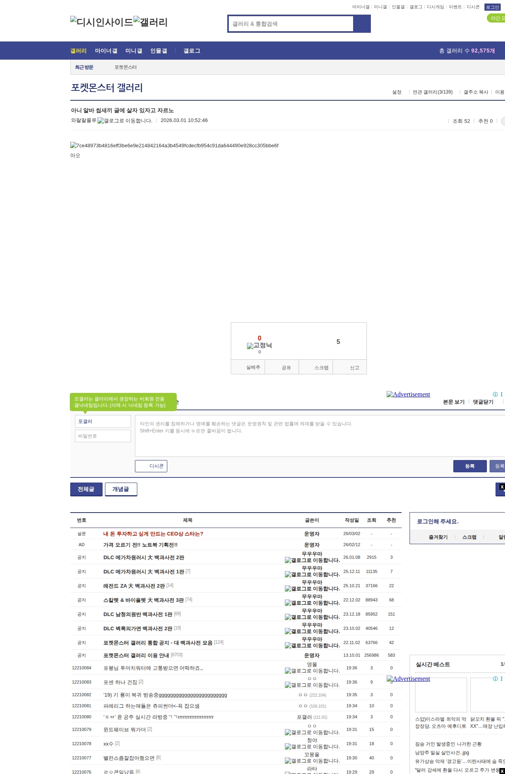This screenshot has width=505, height=774.
Task: Click the 갤러리 logo image beside 디시인사이드
Action: click(x=151, y=22)
